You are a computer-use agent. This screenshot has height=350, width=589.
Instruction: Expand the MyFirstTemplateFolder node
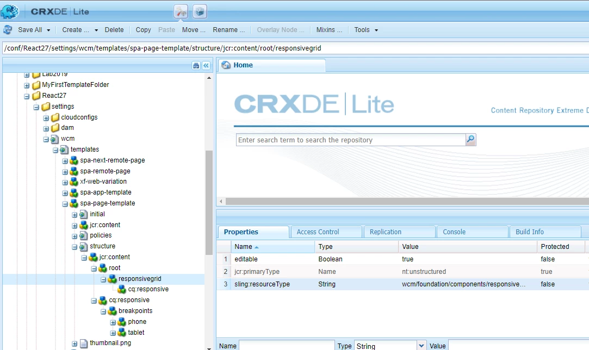click(27, 86)
